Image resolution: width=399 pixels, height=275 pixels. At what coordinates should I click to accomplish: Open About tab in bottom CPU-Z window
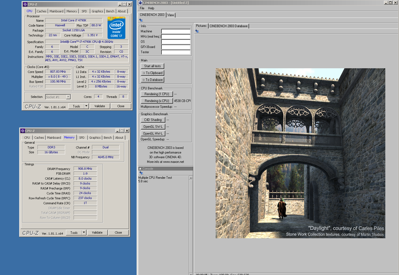119,138
